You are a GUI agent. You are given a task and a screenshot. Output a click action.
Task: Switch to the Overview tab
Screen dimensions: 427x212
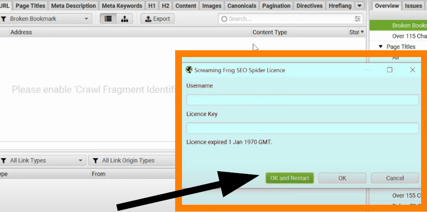tap(387, 6)
